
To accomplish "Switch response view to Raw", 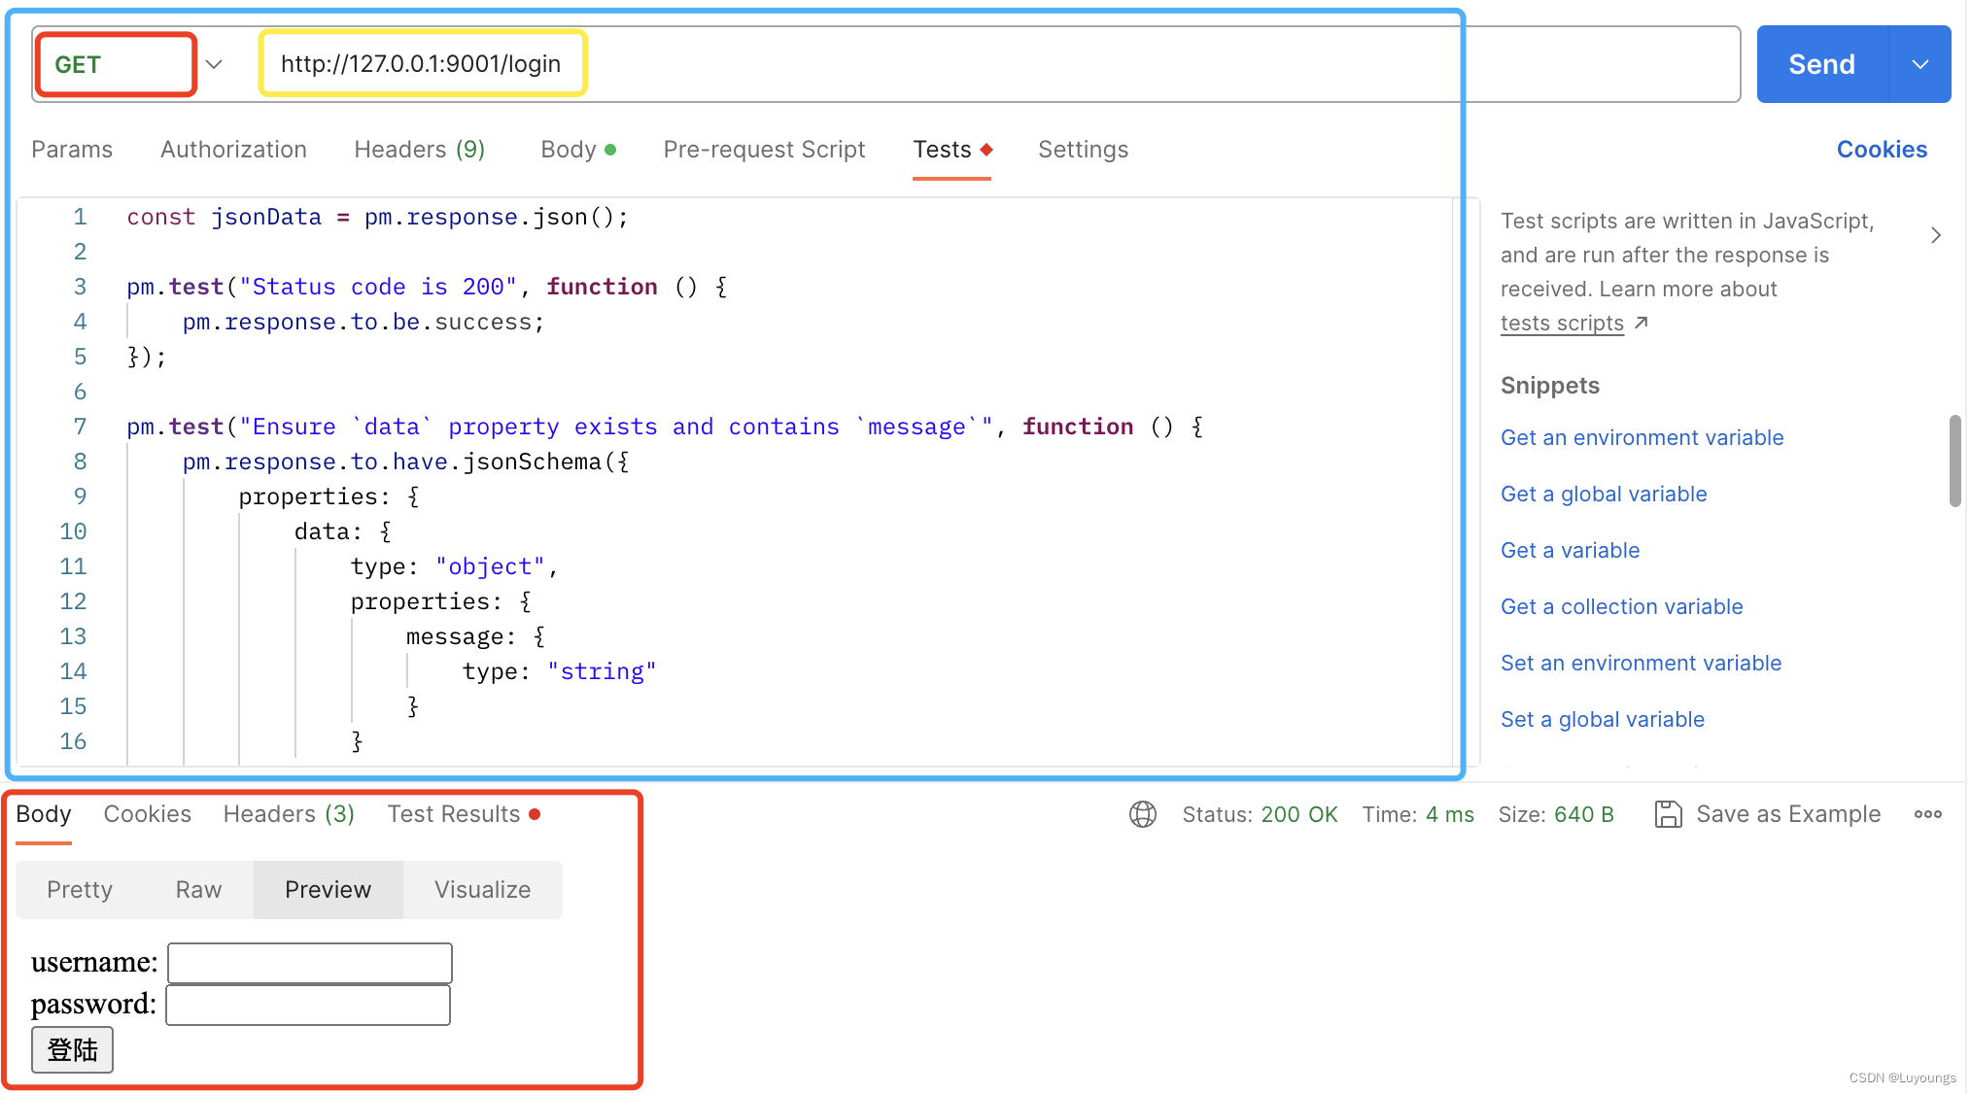I will coord(198,890).
